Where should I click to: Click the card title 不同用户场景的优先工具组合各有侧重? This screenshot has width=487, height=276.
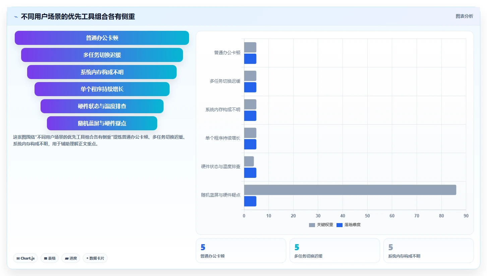click(78, 16)
